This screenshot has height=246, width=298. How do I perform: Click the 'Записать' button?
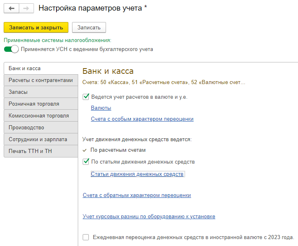(89, 27)
